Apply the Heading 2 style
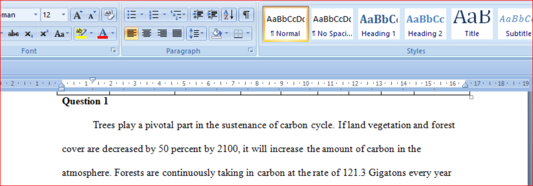Image resolution: width=533 pixels, height=186 pixels. [425, 24]
